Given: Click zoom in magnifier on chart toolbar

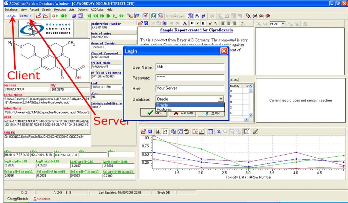Looking at the screenshot, I should tap(219, 132).
